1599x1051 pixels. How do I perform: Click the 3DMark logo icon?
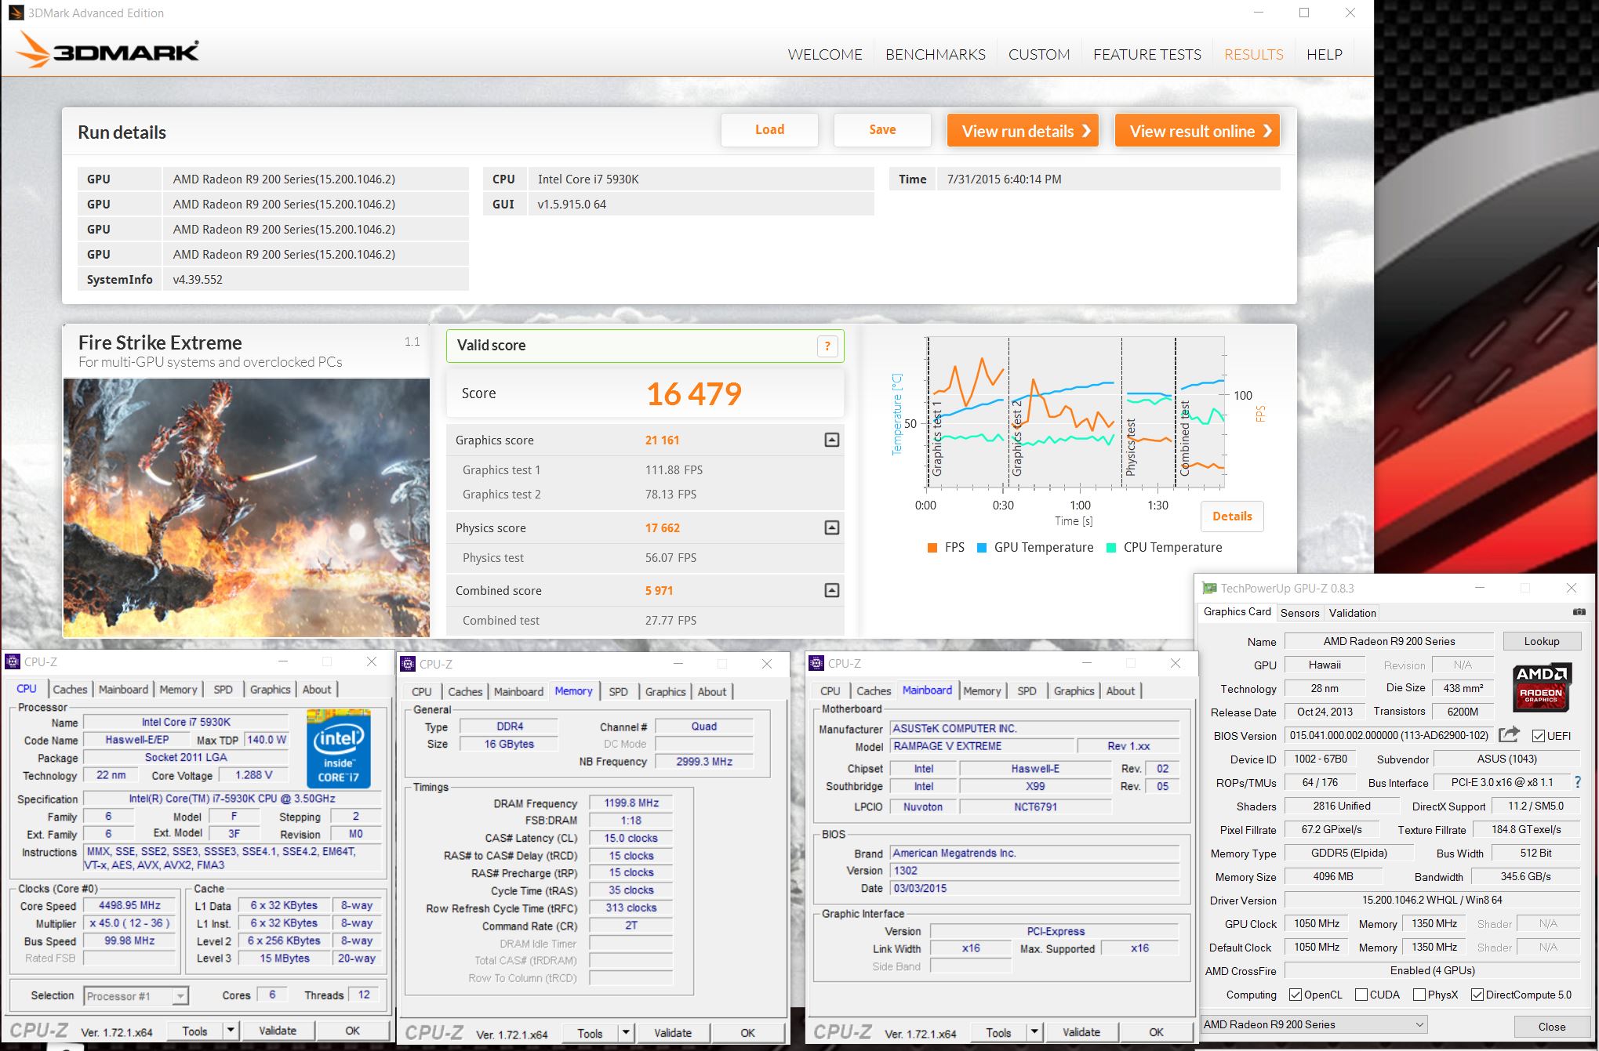pyautogui.click(x=107, y=49)
